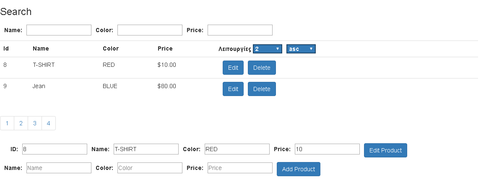Go to page 4 in pagination
This screenshot has width=481, height=190.
[x=49, y=123]
